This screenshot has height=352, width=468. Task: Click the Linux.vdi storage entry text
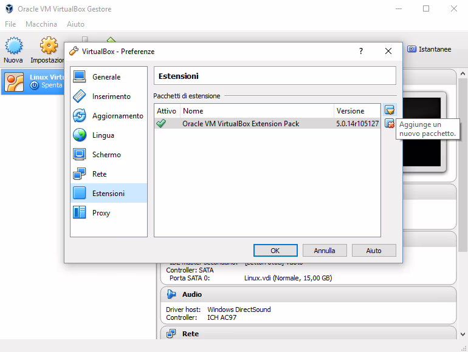point(288,278)
